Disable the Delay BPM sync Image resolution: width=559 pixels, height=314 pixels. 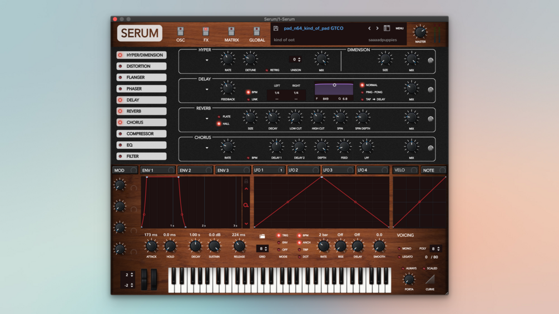point(249,92)
